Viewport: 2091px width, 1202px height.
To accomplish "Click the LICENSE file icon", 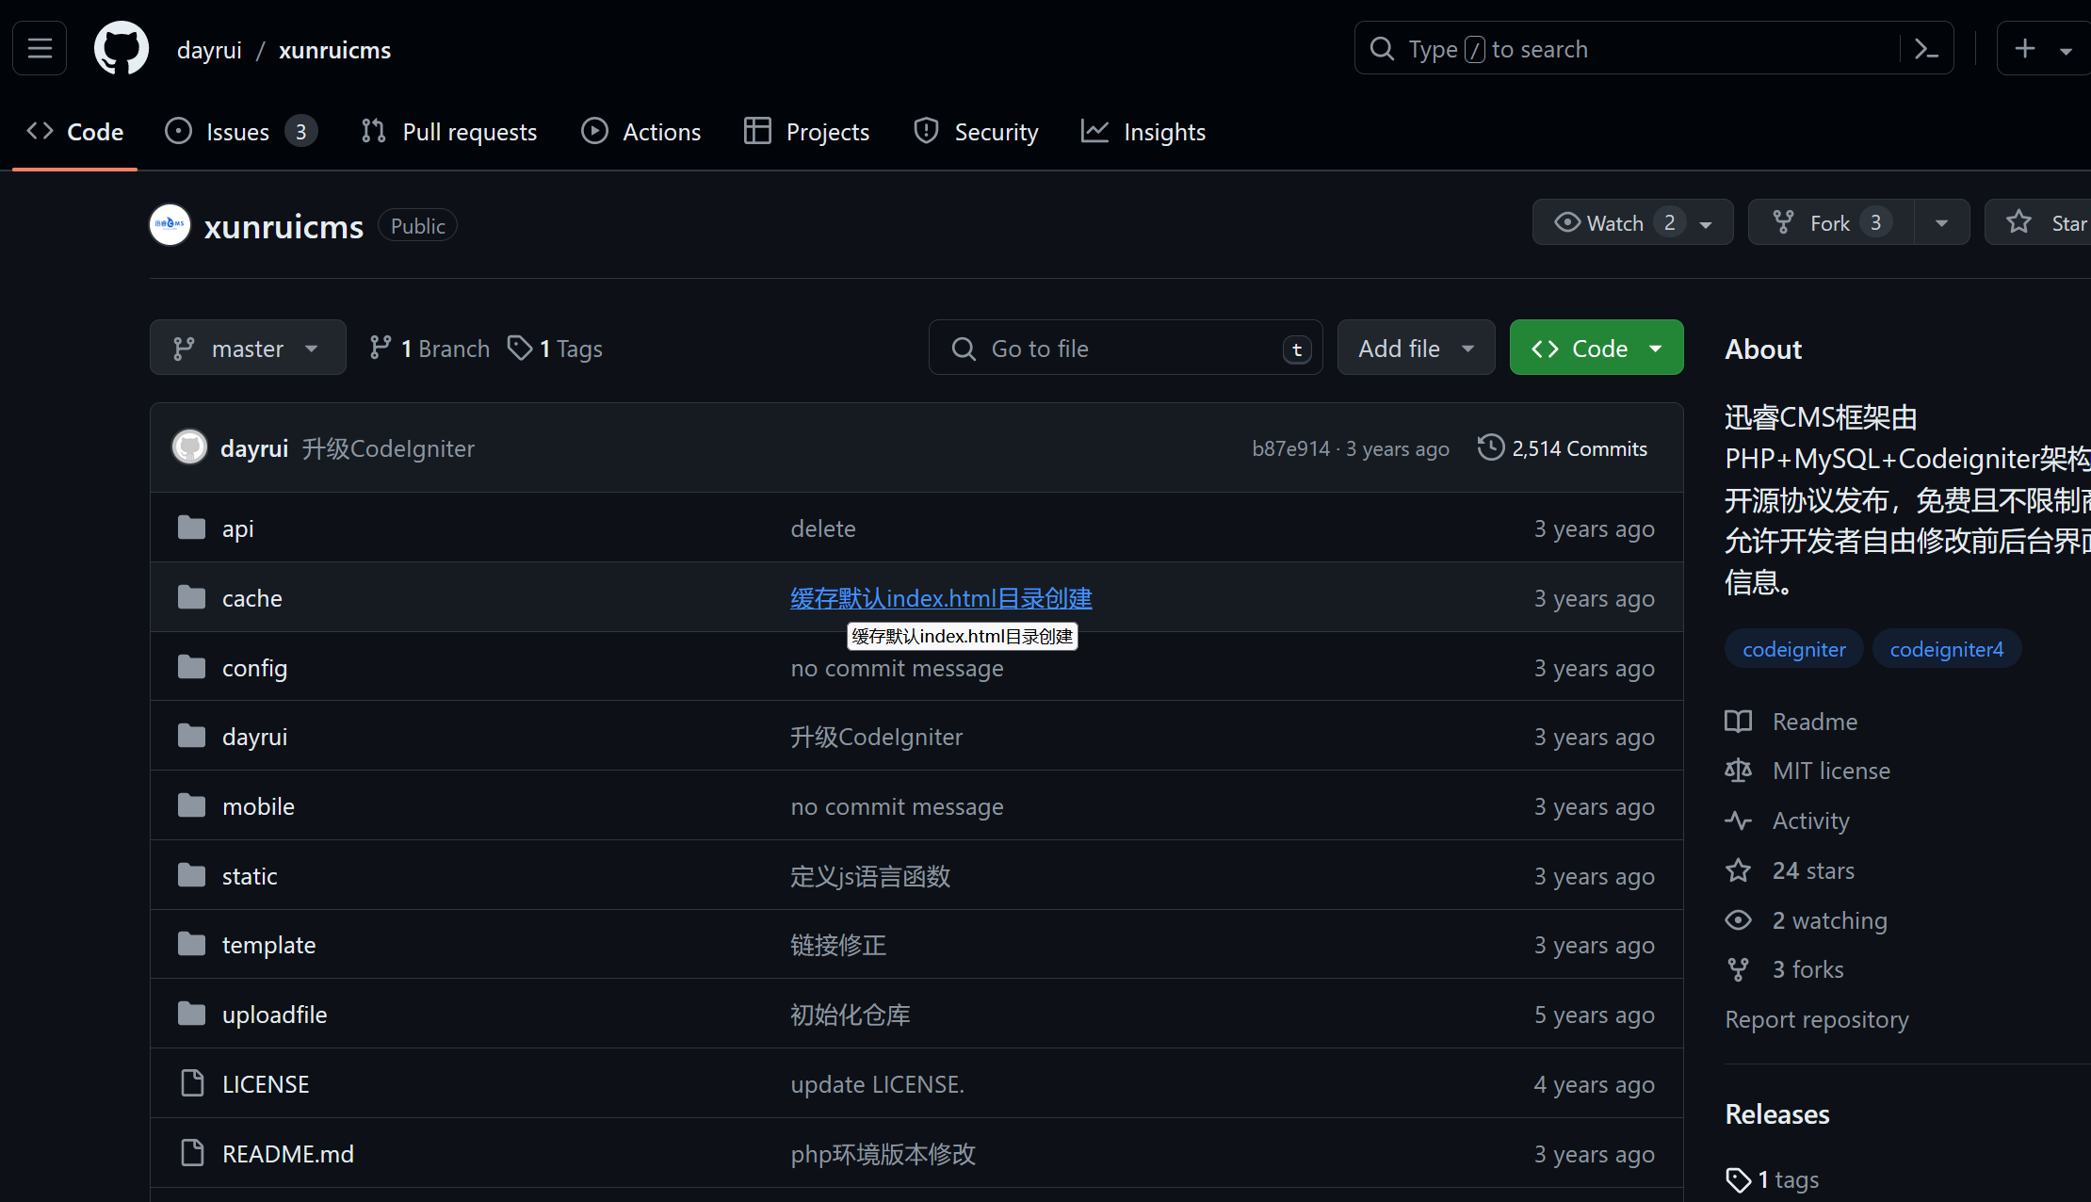I will tap(192, 1083).
